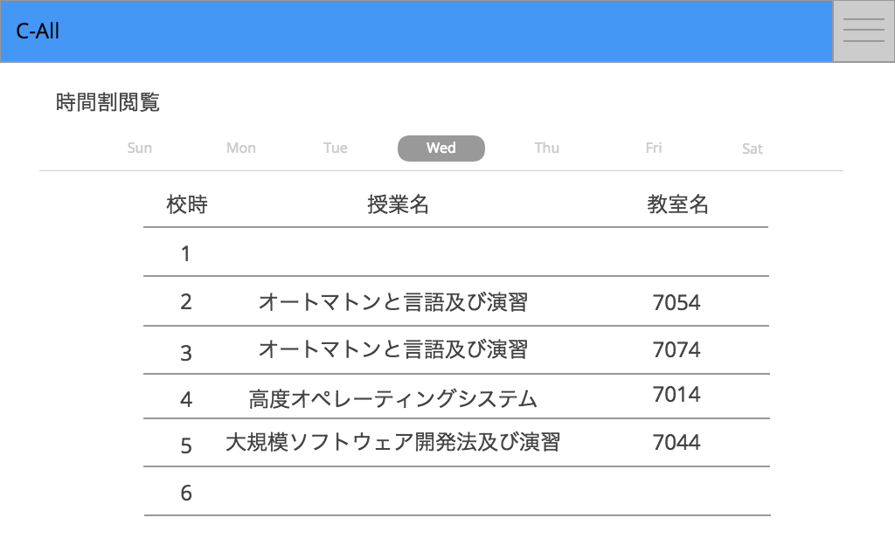
Task: Open 大規模ソフトウェア開発法及び演習 class entry
Action: click(x=393, y=442)
